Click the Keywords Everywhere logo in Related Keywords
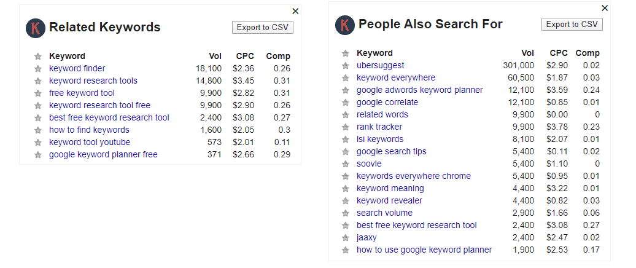 pyautogui.click(x=35, y=28)
